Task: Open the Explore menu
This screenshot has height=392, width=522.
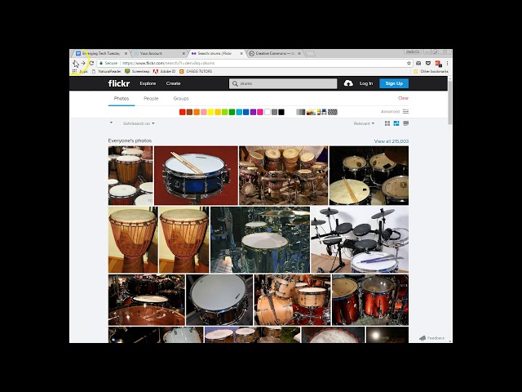Action: point(148,83)
